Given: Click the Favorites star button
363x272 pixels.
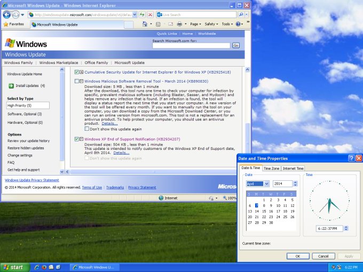Looking at the screenshot, I should click(x=14, y=24).
